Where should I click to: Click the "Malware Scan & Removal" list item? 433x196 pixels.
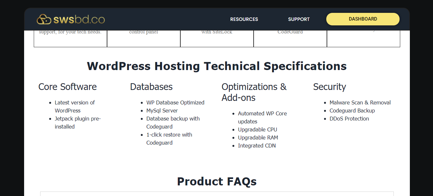click(x=360, y=102)
